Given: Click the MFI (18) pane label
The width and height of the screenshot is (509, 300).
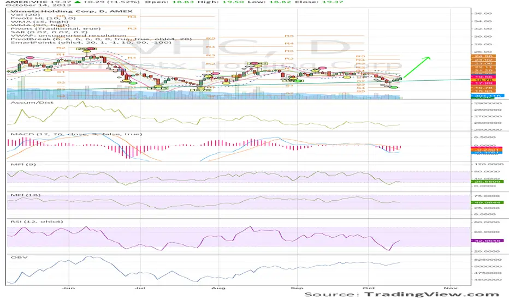Looking at the screenshot, I should 26,195.
